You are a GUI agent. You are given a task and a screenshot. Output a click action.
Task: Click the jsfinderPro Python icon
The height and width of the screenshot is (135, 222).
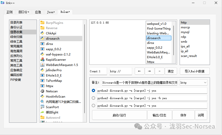pyautogui.click(x=42, y=70)
